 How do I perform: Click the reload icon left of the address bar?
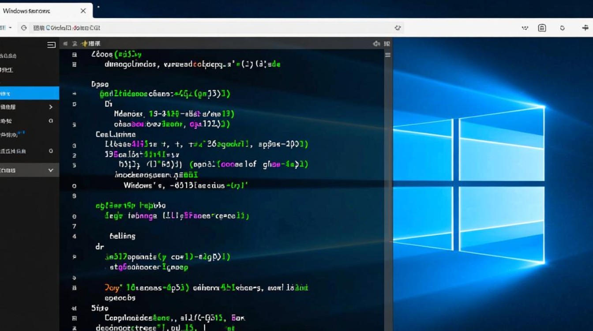tap(24, 28)
